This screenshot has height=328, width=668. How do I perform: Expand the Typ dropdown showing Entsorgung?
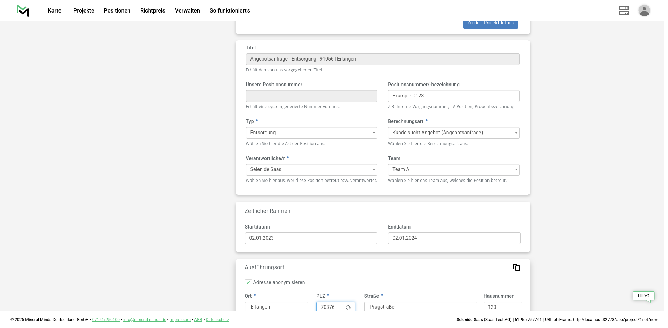pos(311,133)
